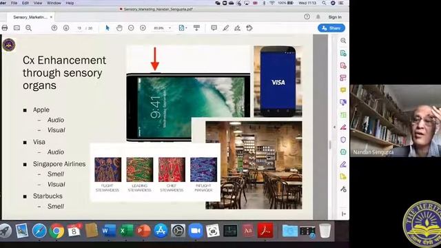Open the yellow Comment tool in right pane
Screen dimensions: 441x248
tap(343, 90)
